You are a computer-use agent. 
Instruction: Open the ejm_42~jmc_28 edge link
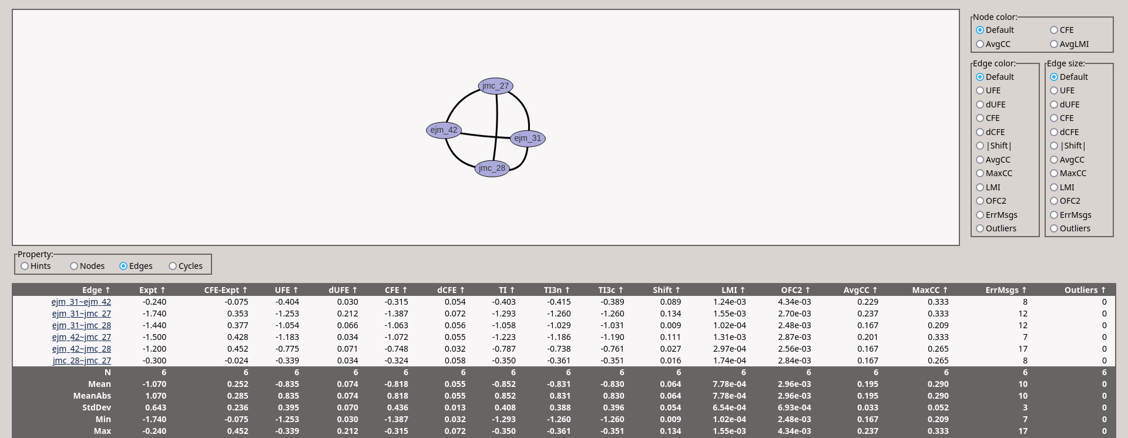pos(81,349)
